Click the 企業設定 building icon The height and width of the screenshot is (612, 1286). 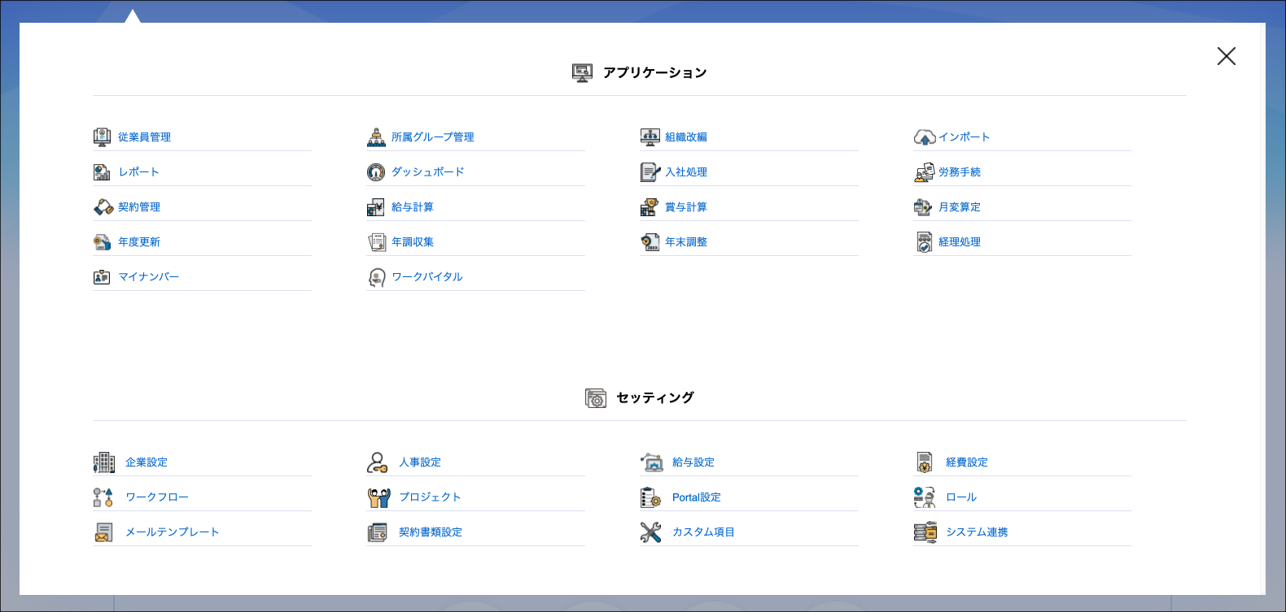pos(104,462)
